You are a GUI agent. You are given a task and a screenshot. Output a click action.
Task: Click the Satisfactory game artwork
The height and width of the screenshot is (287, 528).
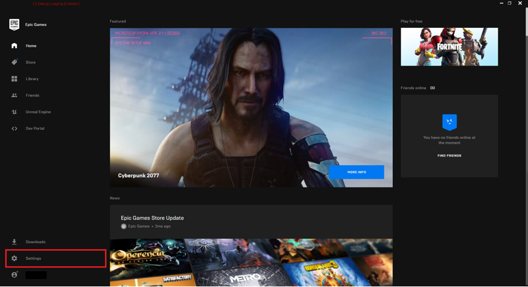(178, 279)
